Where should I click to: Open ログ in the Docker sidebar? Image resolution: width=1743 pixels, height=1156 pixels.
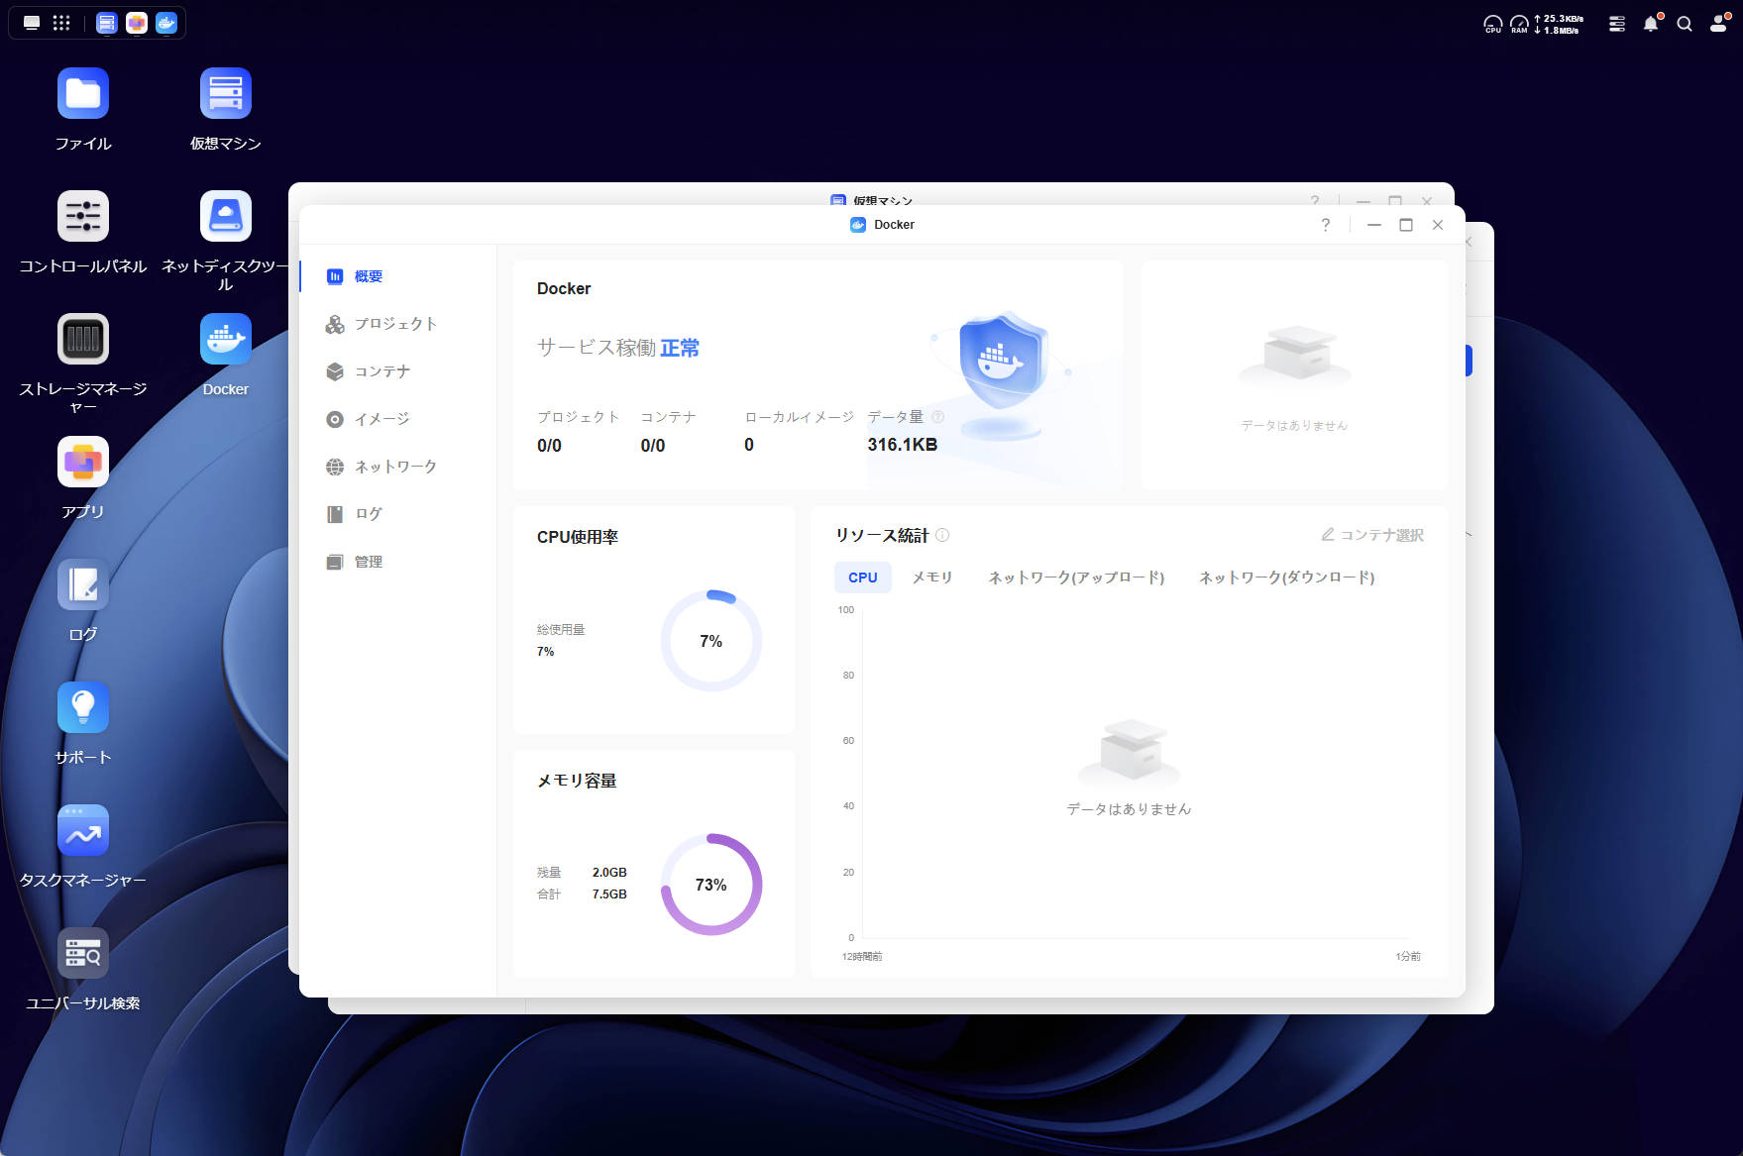pos(397,514)
